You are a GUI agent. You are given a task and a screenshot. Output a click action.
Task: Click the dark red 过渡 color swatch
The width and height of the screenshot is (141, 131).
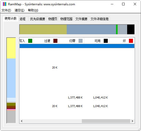pyautogui.click(x=55, y=41)
